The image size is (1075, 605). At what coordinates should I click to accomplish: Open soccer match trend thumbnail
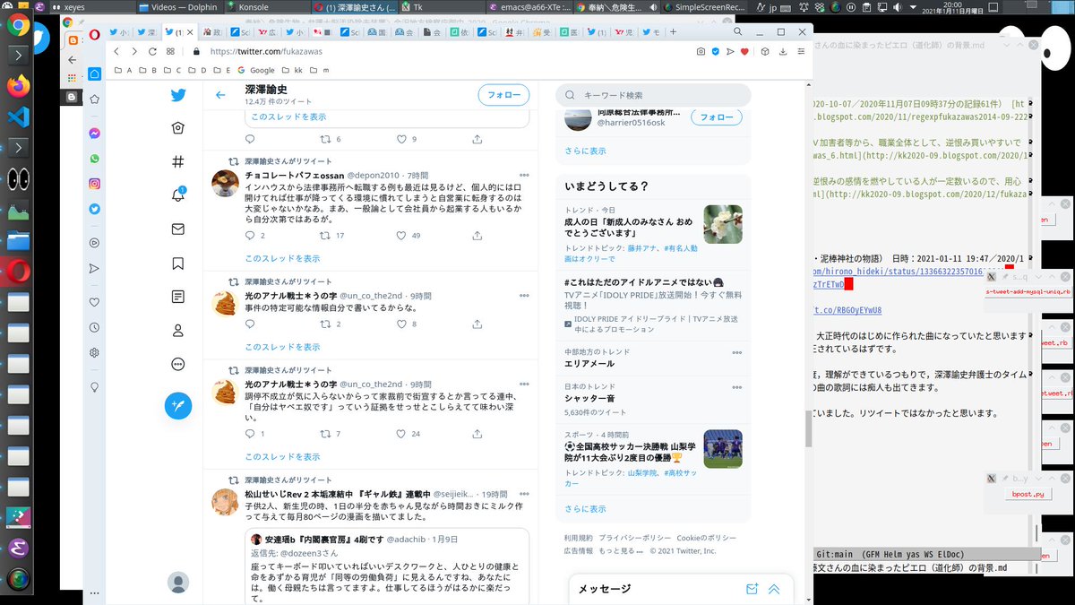[723, 449]
